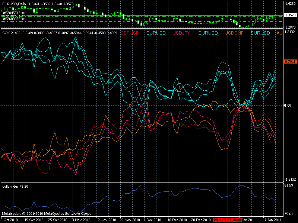Click EURUSD legend right of GBPUSD

click(156, 33)
